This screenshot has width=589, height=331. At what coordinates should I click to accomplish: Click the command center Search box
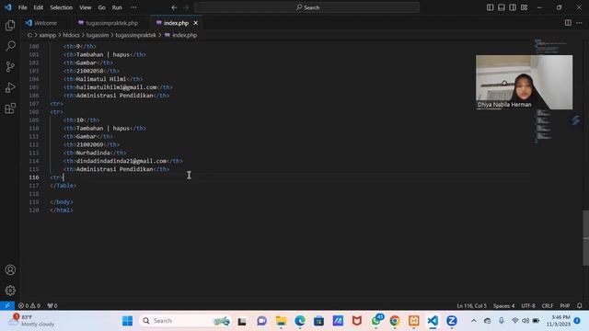306,7
